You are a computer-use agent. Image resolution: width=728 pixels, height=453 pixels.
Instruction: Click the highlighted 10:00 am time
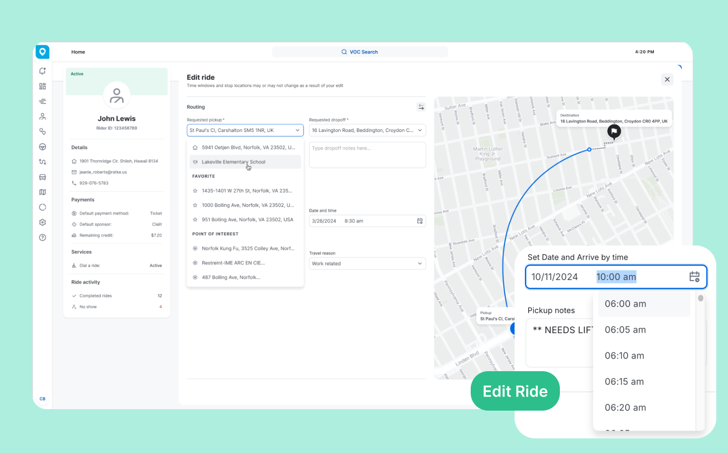[616, 277]
